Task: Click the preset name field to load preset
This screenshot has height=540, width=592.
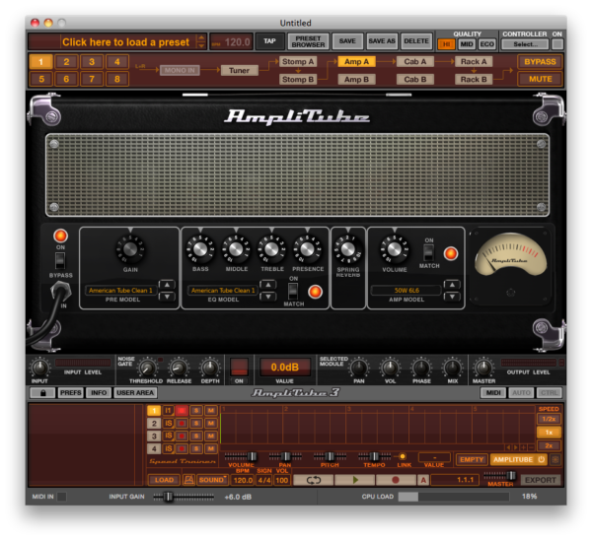Action: [x=125, y=41]
